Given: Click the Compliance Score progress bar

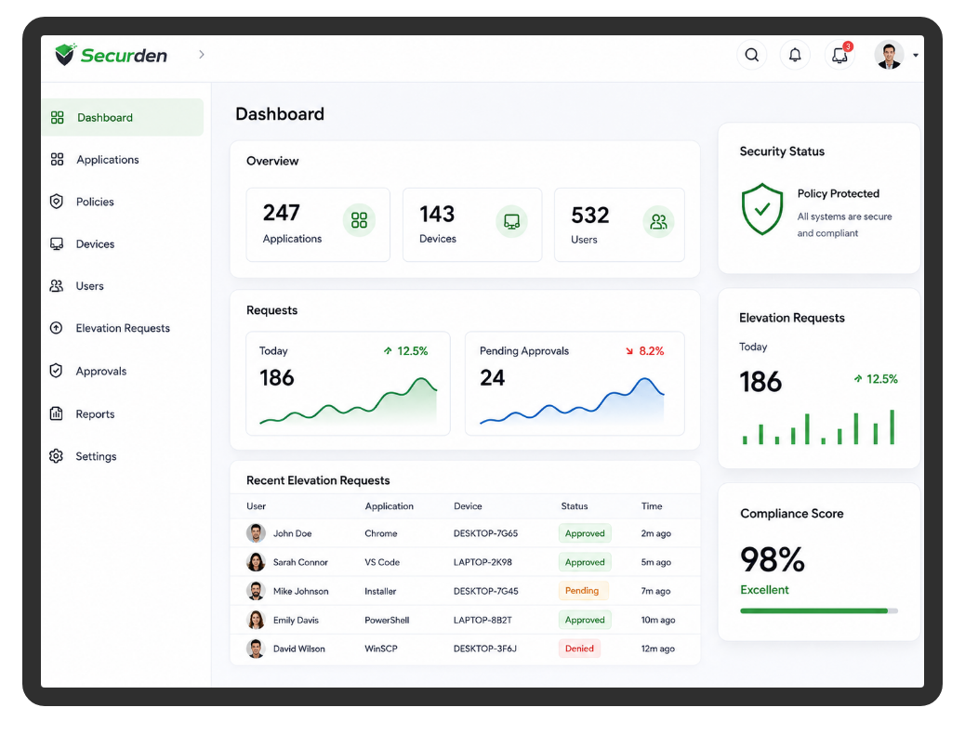Looking at the screenshot, I should [818, 611].
